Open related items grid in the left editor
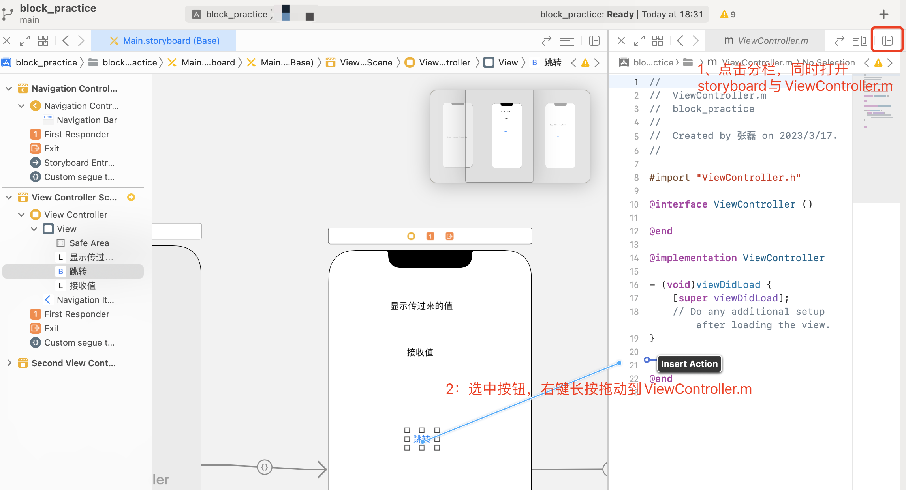The width and height of the screenshot is (906, 490). coord(43,41)
